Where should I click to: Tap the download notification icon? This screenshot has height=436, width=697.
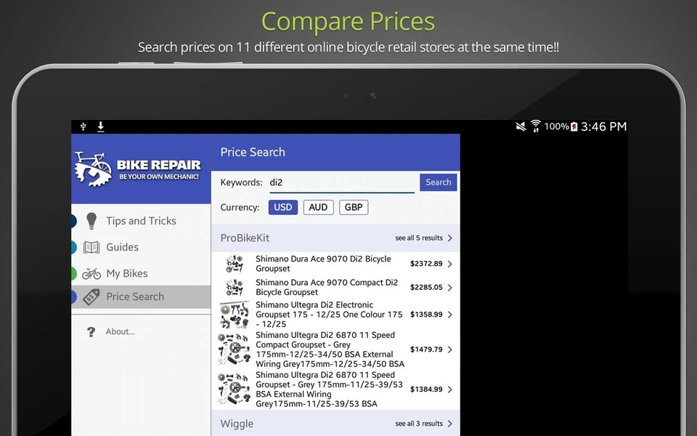[x=101, y=126]
